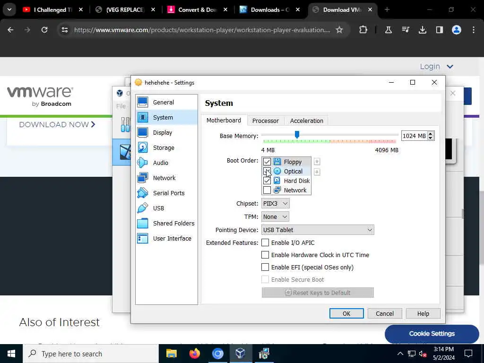The width and height of the screenshot is (484, 363).
Task: Click DOWNLOAD NOW link on VMware page
Action: (57, 124)
